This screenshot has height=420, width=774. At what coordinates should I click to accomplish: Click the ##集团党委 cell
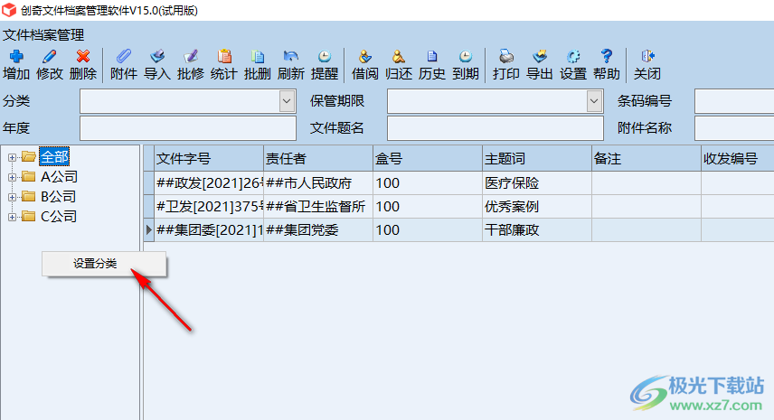318,229
